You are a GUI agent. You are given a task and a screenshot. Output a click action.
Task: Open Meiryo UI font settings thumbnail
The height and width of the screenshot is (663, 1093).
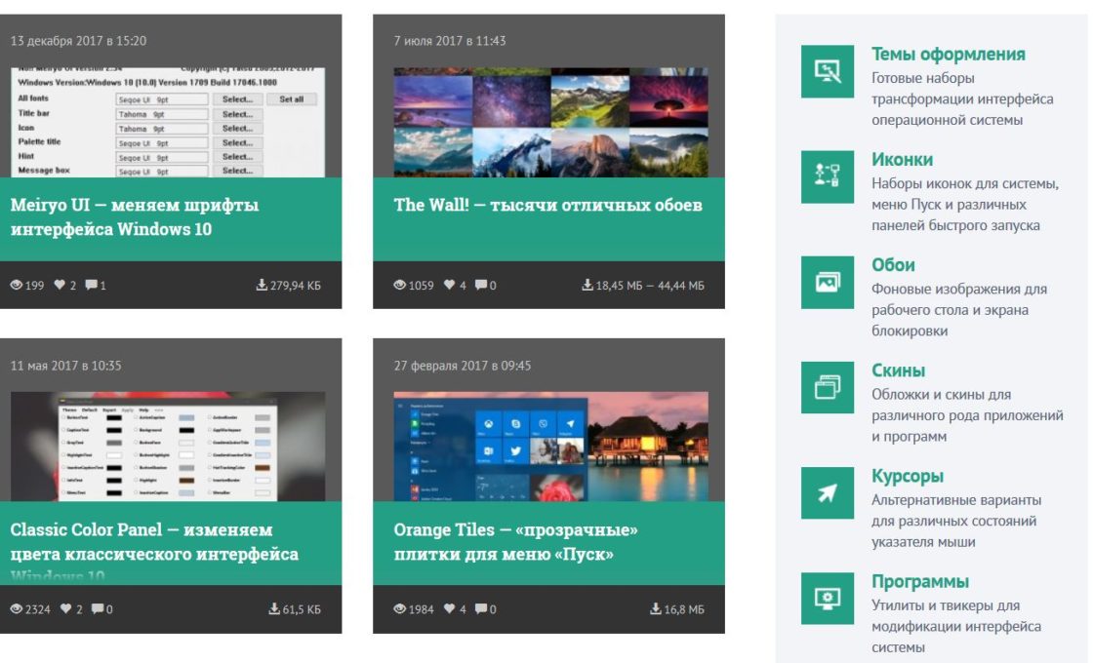167,123
